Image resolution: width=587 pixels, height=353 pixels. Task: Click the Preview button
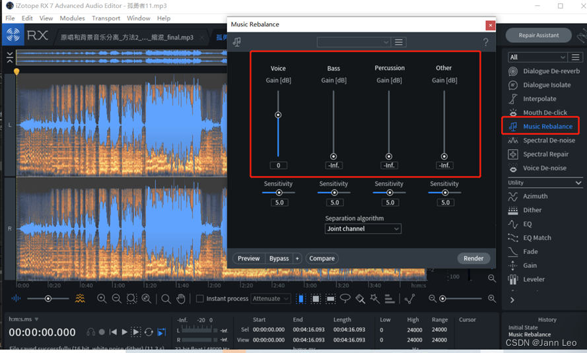pos(248,259)
